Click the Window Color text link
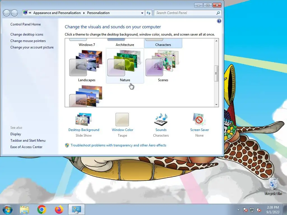Viewport: 287px width, 215px height. click(x=122, y=130)
